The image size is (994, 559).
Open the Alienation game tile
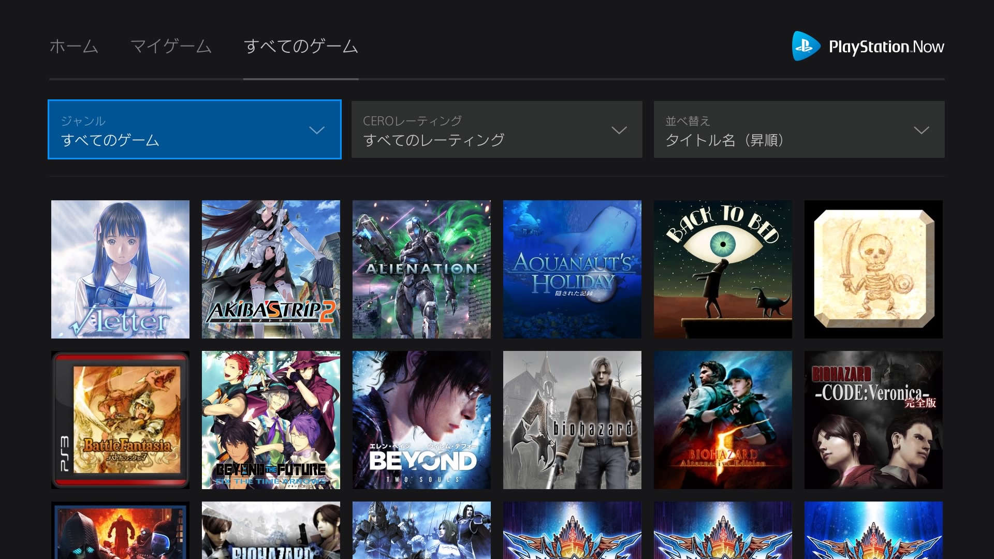click(x=421, y=269)
